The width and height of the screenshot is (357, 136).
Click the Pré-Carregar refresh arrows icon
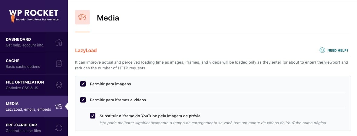[x=59, y=128]
